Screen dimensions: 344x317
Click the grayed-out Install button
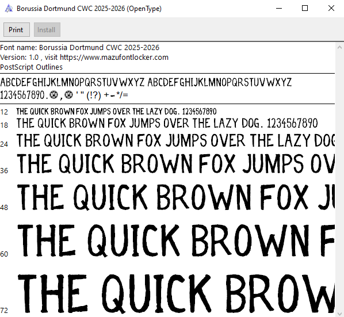(47, 29)
